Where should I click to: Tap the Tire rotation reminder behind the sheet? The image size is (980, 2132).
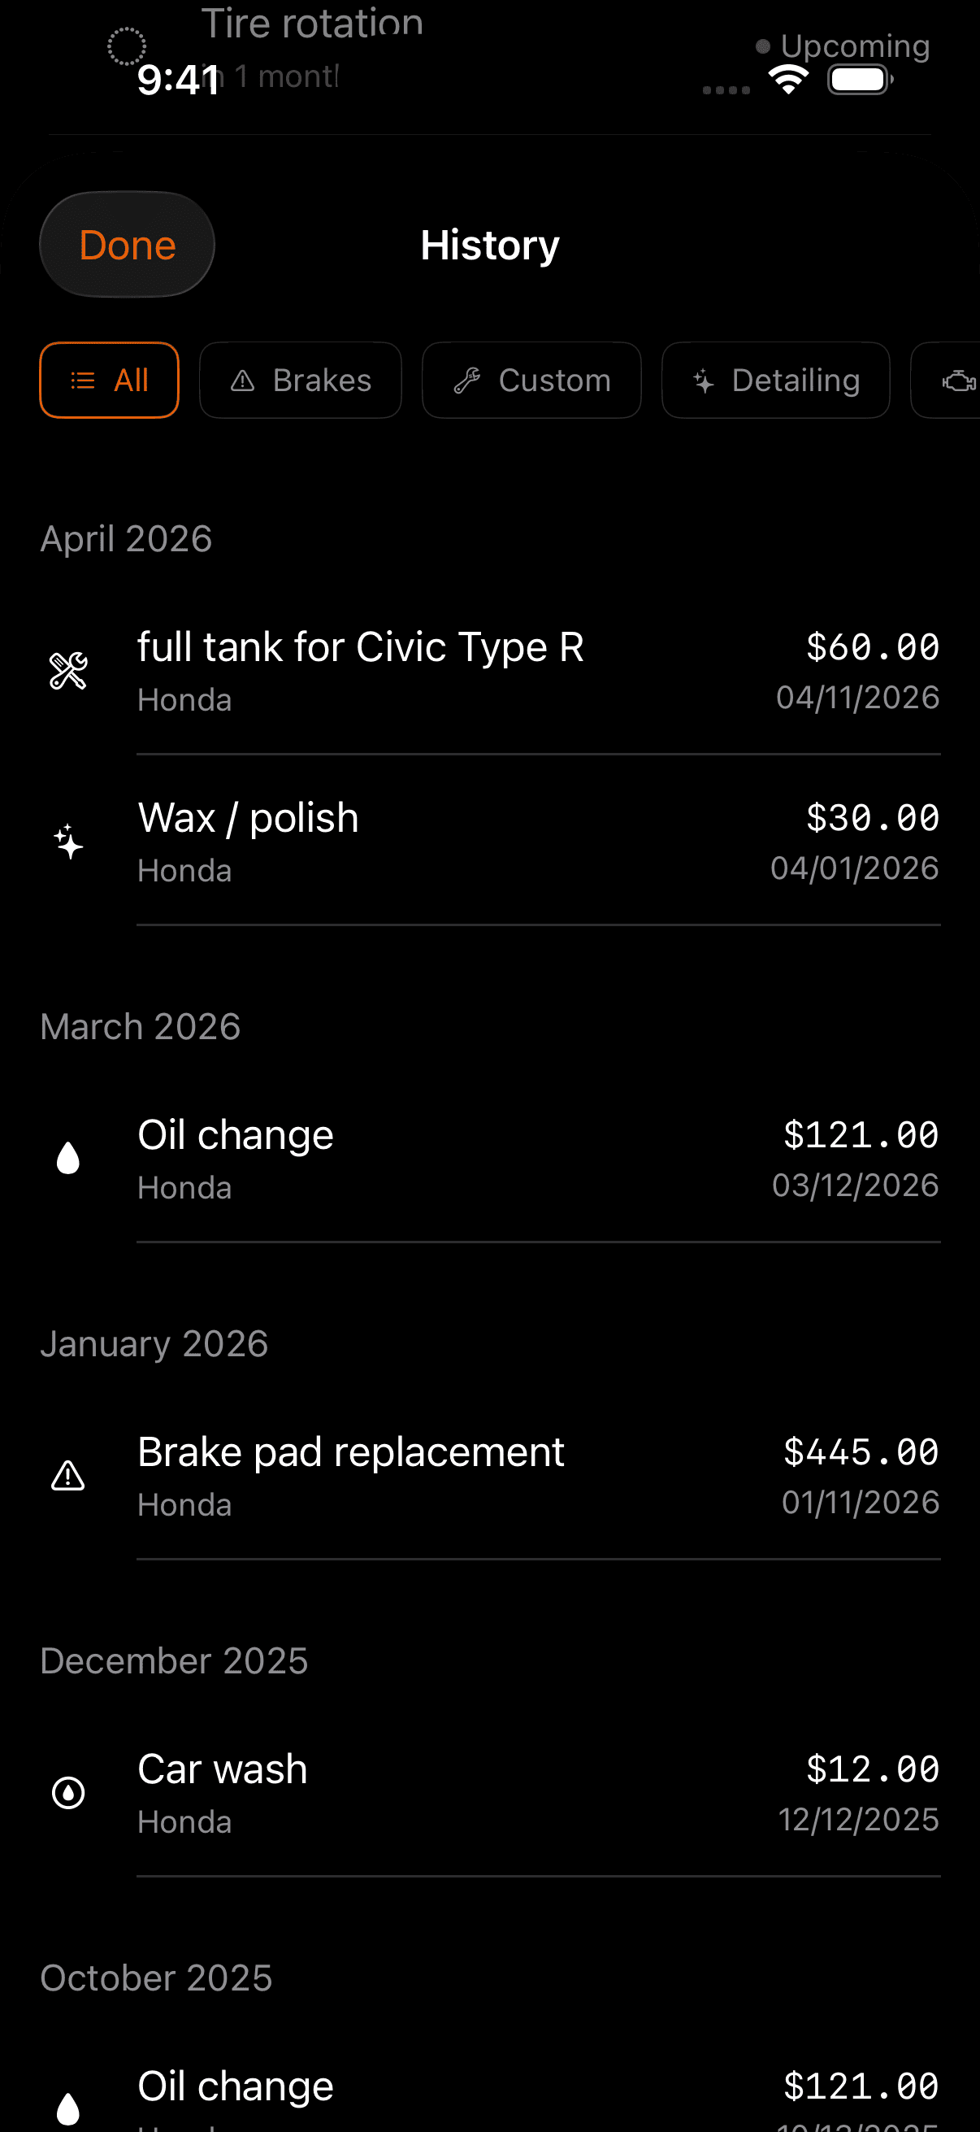[312, 23]
